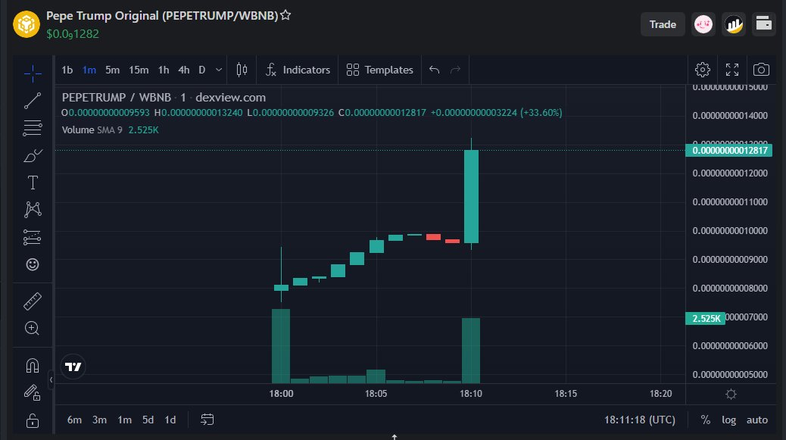786x440 pixels.
Task: Open the Templates menu
Action: pos(379,69)
